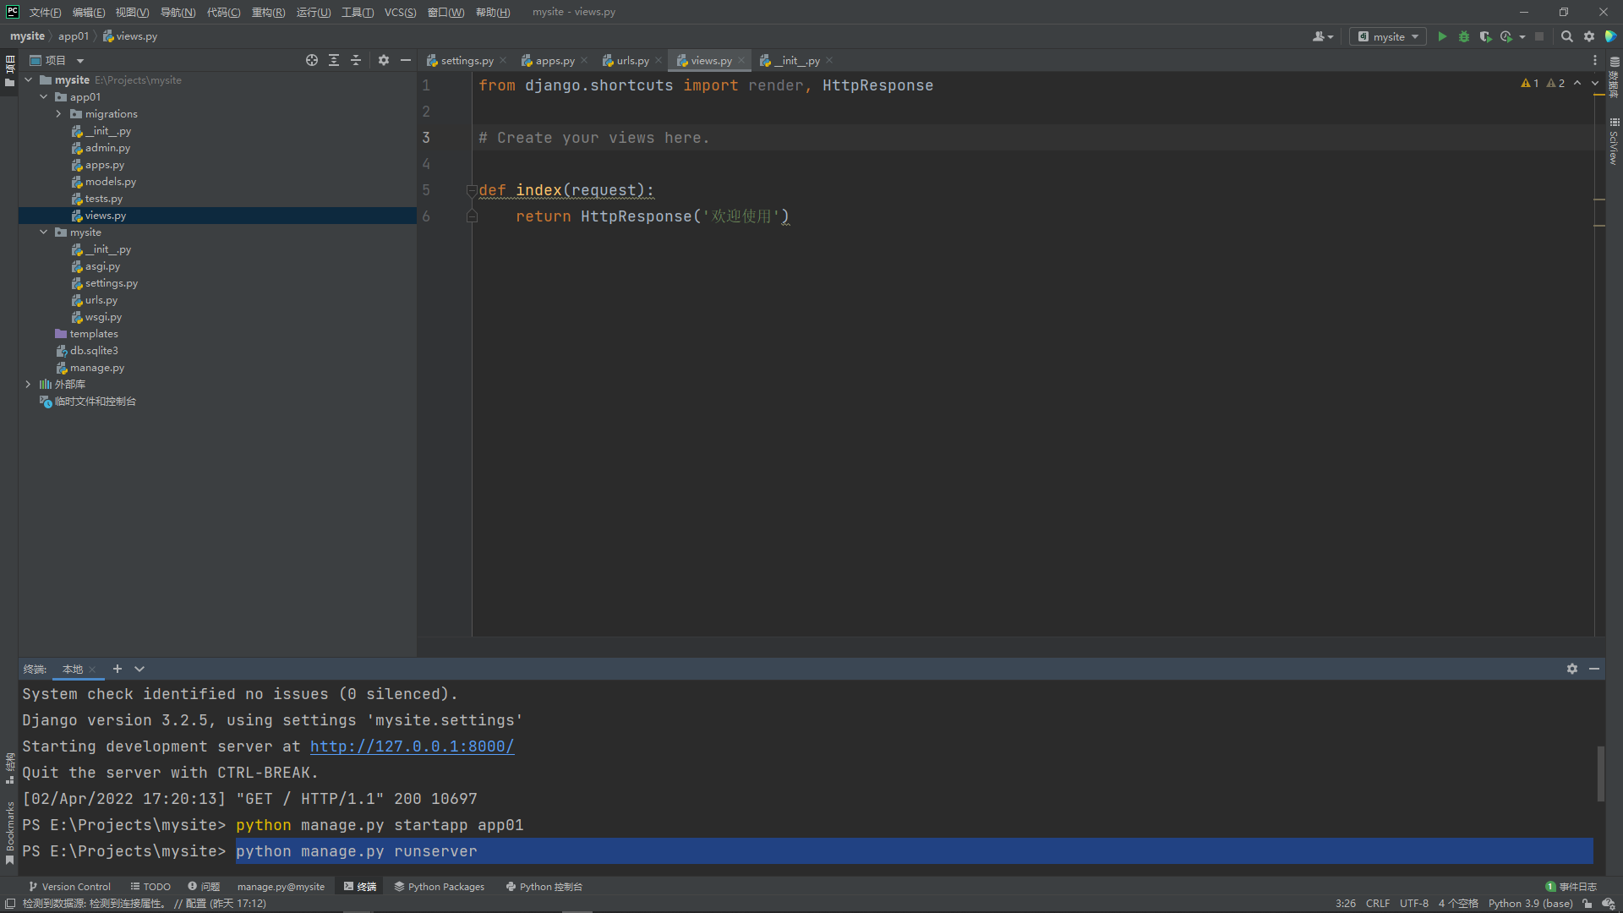The height and width of the screenshot is (913, 1623).
Task: Expand the migrations folder
Action: tap(58, 113)
